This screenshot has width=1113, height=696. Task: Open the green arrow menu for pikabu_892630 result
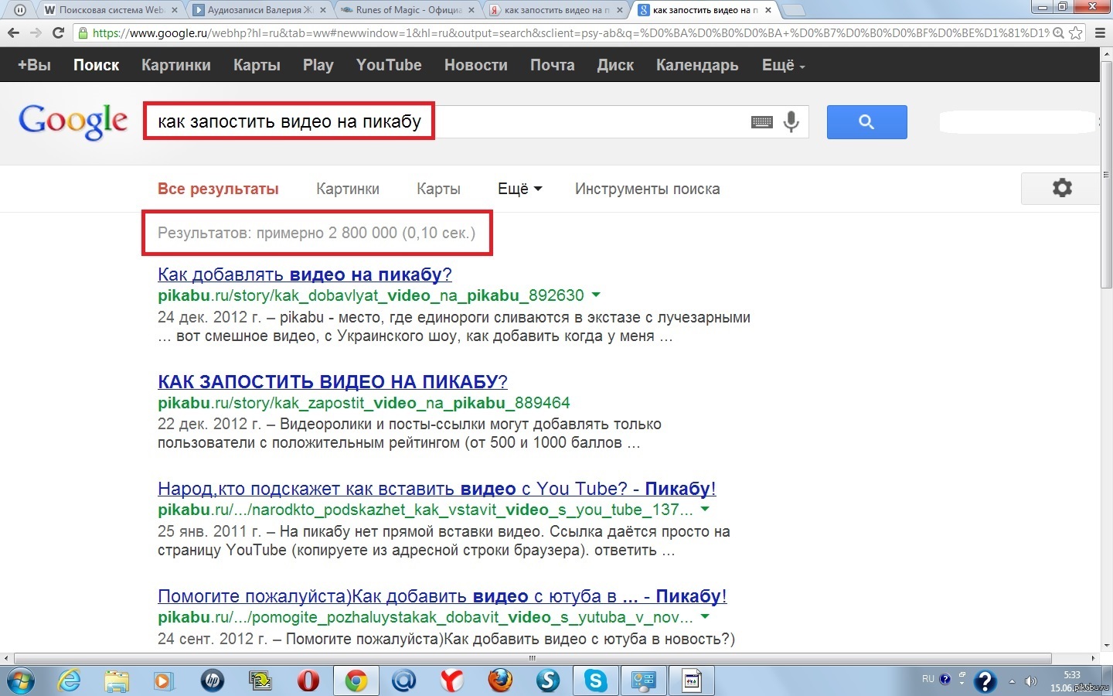(x=596, y=295)
